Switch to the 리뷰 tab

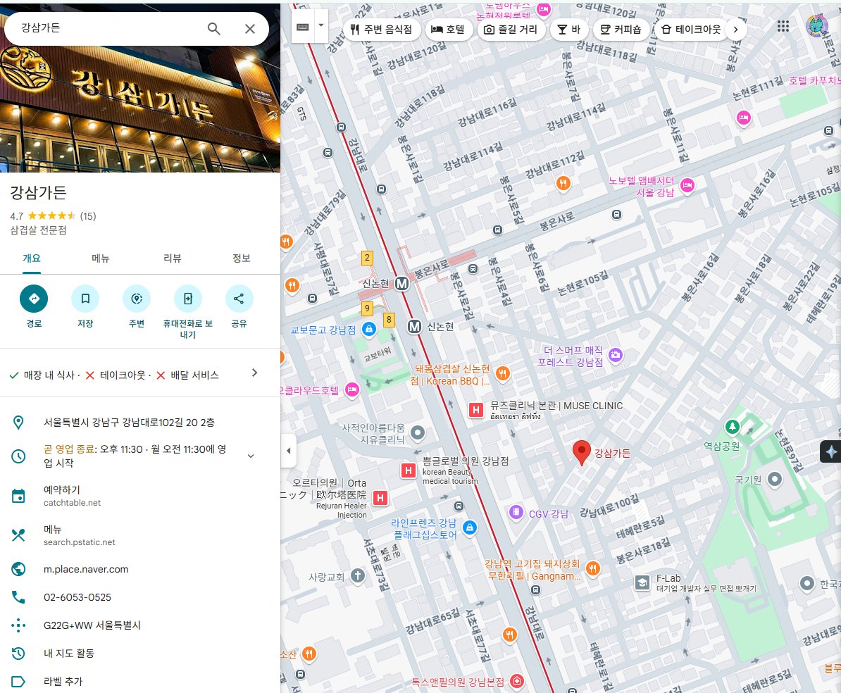coord(172,258)
